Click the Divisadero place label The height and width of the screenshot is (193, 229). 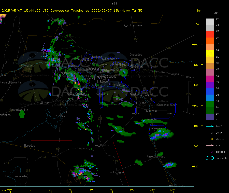(x=55, y=20)
